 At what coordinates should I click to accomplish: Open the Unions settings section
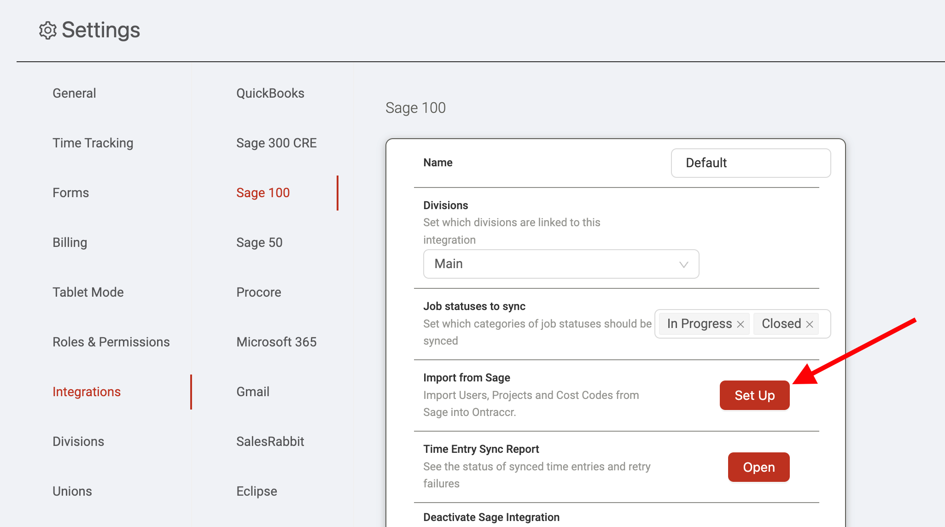click(x=72, y=491)
